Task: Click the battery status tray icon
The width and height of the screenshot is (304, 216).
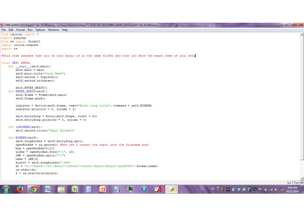Action: coord(266,189)
